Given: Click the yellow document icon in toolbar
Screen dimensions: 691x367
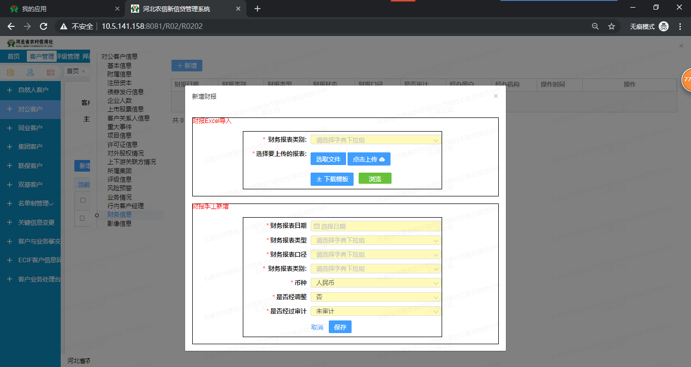Looking at the screenshot, I should click(10, 72).
